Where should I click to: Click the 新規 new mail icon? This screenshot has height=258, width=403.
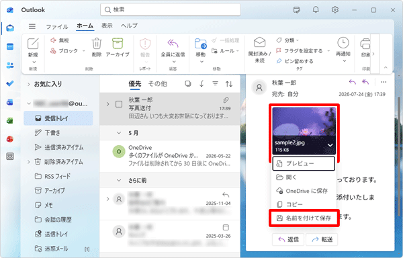click(33, 44)
